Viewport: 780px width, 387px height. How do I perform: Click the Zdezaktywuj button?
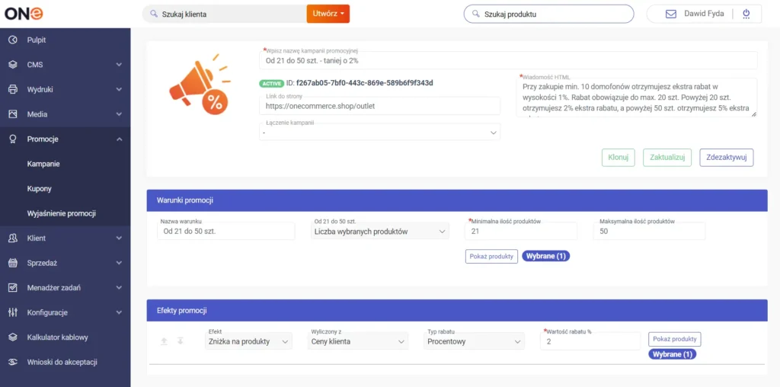point(726,158)
